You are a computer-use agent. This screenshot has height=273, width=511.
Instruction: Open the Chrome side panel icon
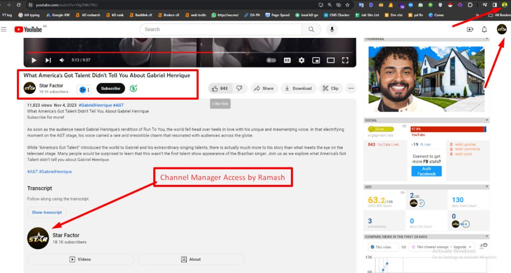point(495,5)
